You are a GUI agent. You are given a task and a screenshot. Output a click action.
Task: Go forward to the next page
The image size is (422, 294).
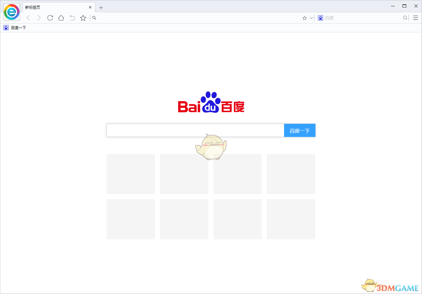[x=39, y=18]
